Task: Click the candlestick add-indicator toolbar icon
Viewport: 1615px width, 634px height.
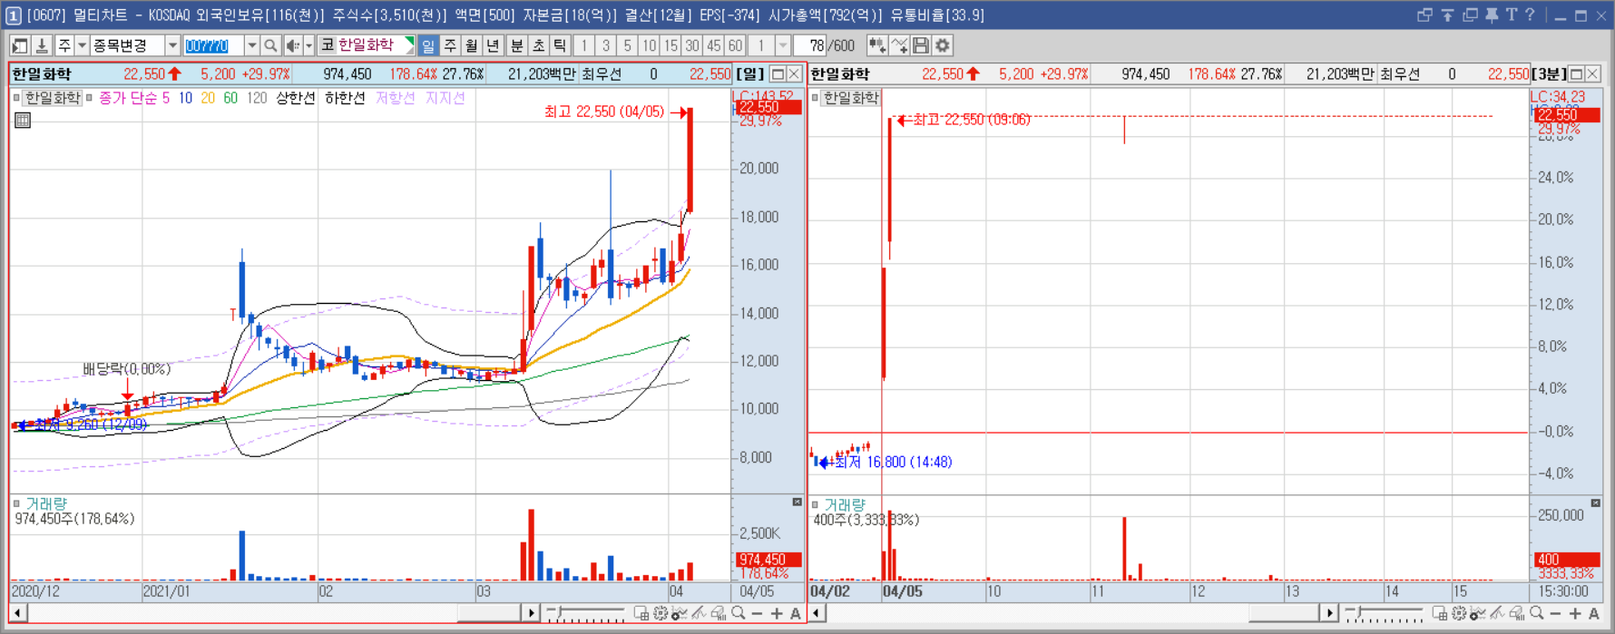Action: click(877, 45)
